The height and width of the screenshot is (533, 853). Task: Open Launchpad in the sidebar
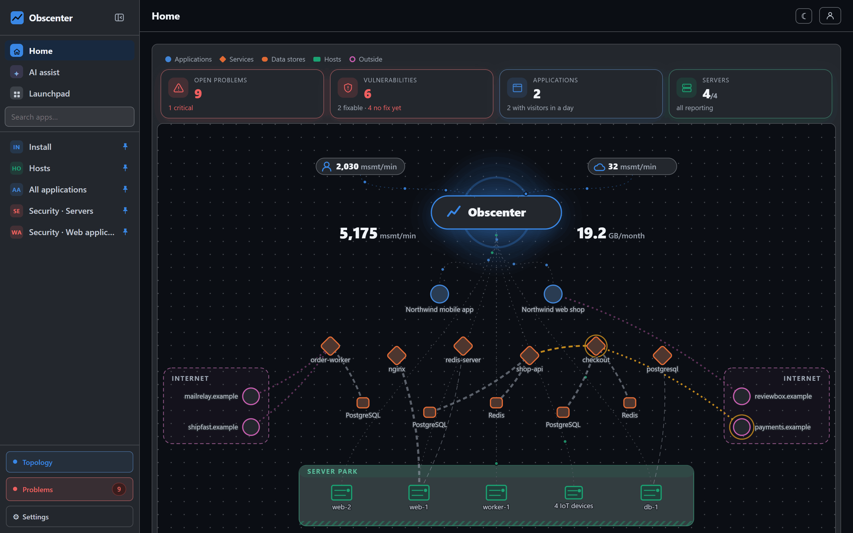(x=69, y=93)
